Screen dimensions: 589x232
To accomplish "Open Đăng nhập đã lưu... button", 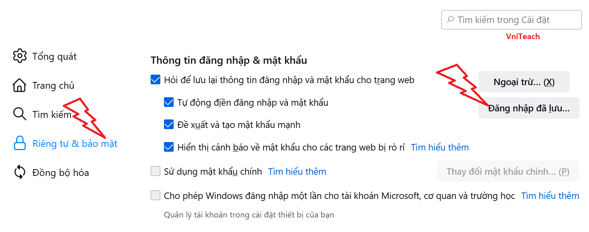I will point(529,108).
